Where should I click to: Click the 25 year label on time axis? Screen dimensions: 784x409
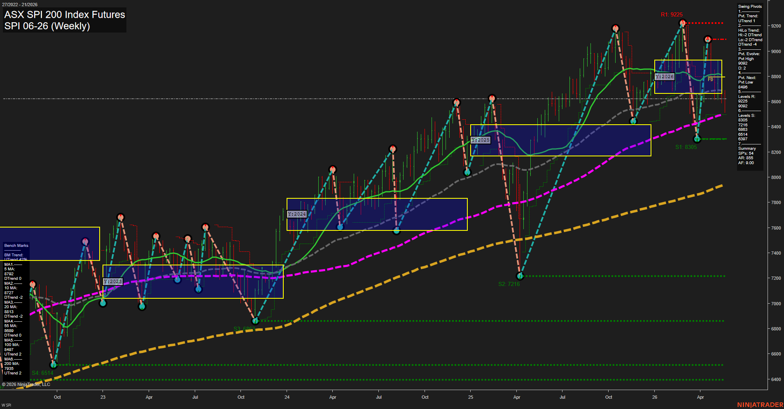pos(471,397)
